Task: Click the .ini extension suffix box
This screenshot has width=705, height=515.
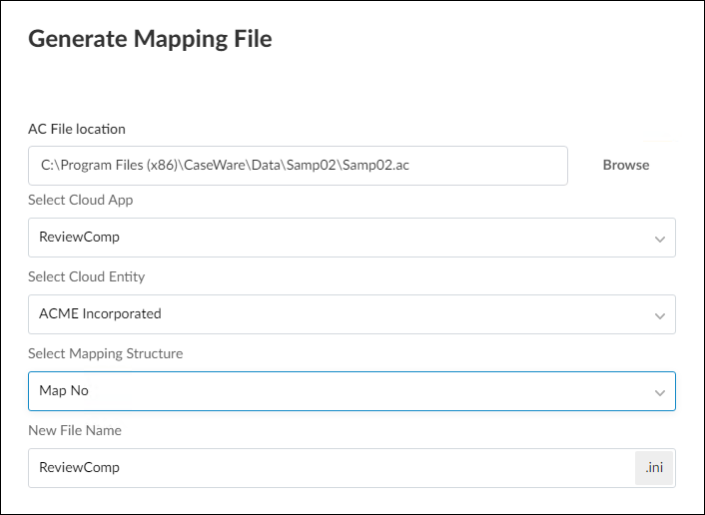Action: pos(654,468)
